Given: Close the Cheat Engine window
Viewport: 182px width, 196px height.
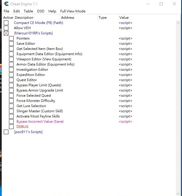Looking at the screenshot, I should (x=174, y=4).
